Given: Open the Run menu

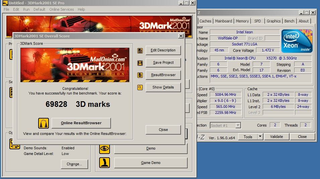Looking at the screenshot, I should (x=26, y=9).
